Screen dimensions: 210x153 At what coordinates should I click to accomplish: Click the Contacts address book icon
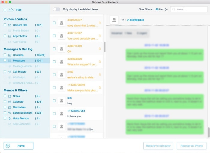[x=10, y=55]
